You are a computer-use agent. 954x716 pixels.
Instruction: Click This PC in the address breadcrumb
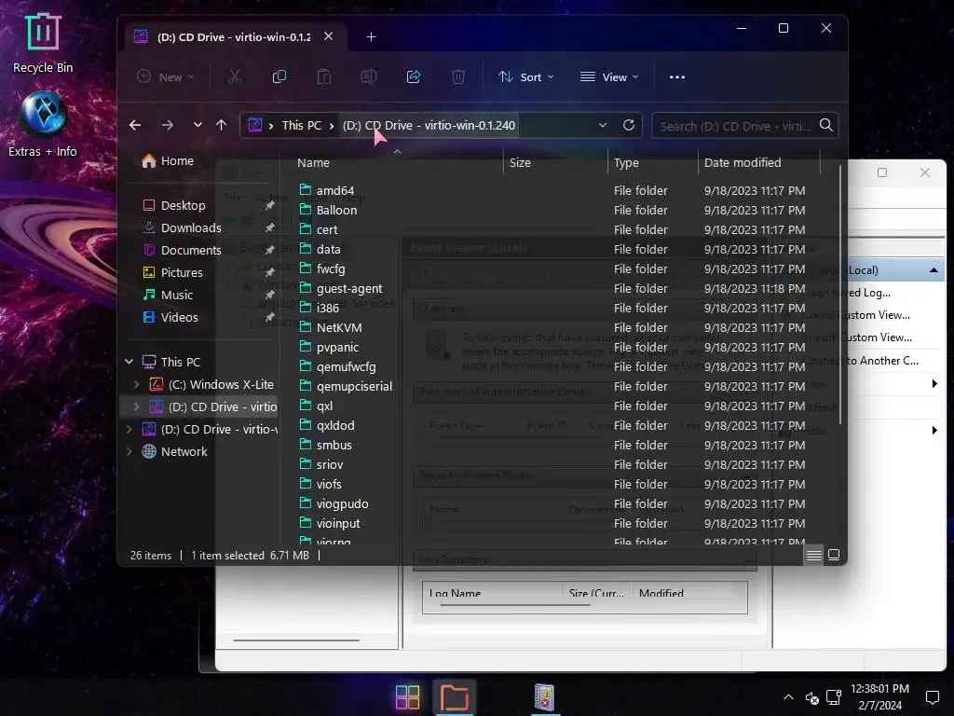click(301, 126)
